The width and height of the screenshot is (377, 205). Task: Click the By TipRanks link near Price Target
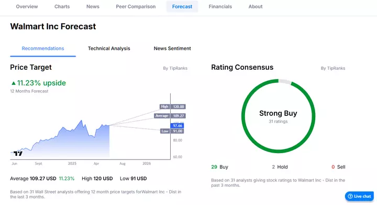[x=175, y=68]
